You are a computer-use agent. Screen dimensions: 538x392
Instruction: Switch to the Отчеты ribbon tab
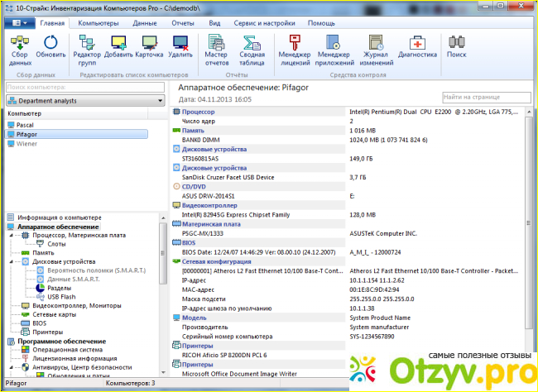click(x=182, y=23)
